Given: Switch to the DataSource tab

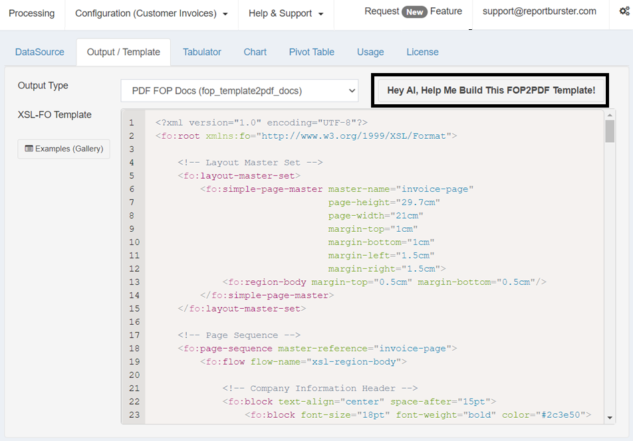Looking at the screenshot, I should 40,52.
